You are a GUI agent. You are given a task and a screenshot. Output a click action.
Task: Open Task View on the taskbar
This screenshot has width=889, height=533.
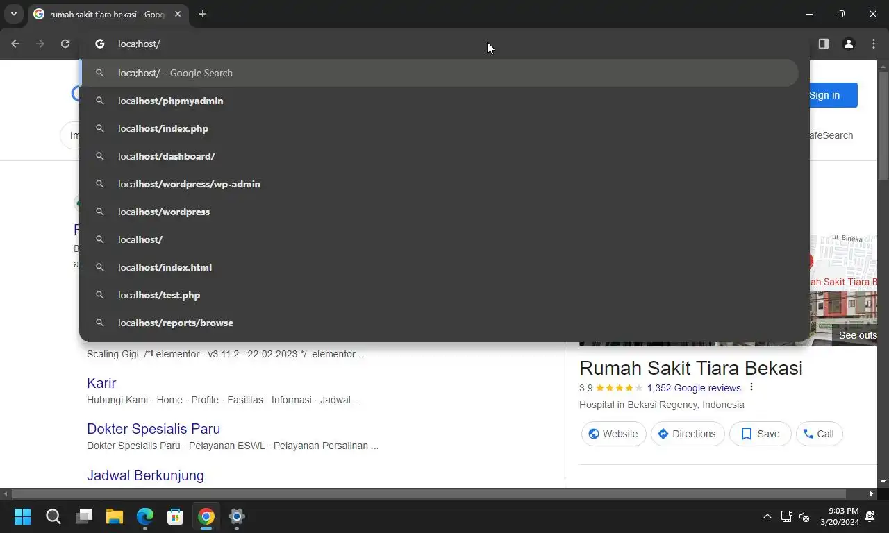[x=84, y=516]
